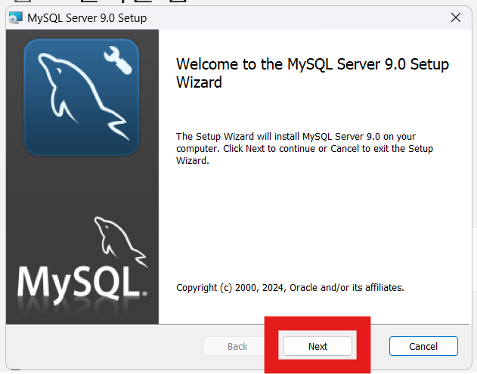Click the installer icon in the title bar
This screenshot has height=374, width=477.
(x=16, y=17)
